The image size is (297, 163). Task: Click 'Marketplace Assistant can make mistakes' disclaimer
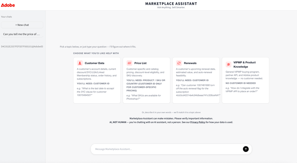[171, 118]
